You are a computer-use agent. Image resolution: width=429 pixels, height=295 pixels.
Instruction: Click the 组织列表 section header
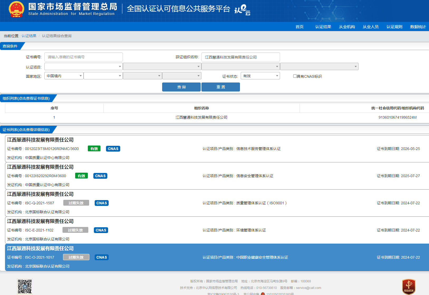tap(26, 98)
